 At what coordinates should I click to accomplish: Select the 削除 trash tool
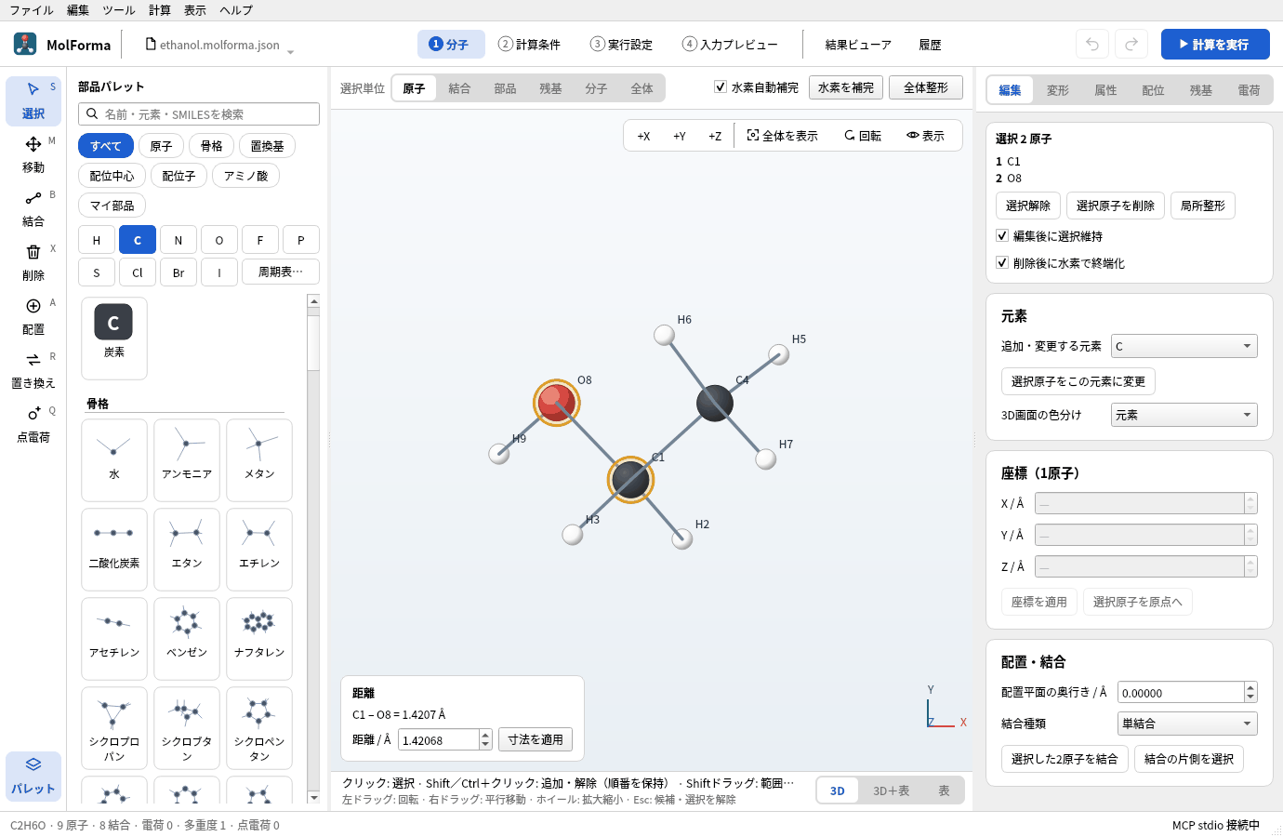coord(33,262)
